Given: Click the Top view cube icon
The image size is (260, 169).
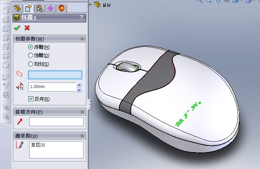Looking at the screenshot, I should (6, 47).
